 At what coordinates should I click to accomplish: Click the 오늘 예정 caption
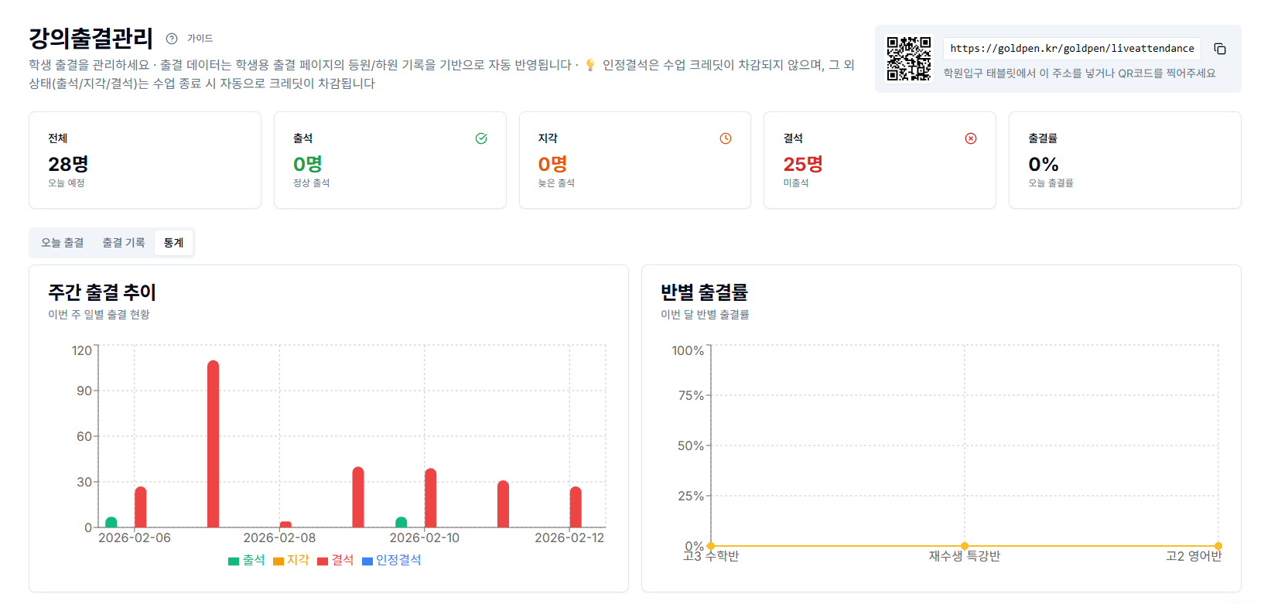67,183
